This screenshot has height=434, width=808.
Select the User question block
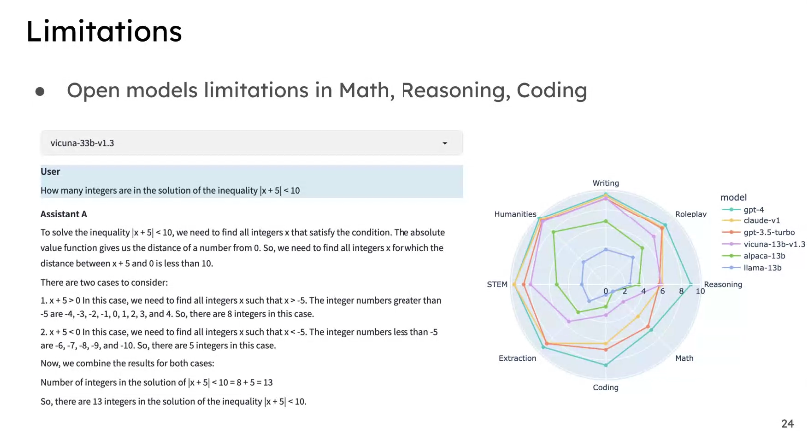click(x=252, y=182)
